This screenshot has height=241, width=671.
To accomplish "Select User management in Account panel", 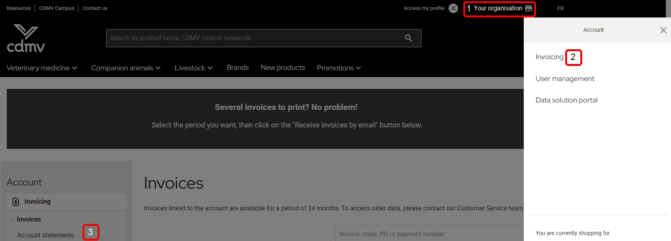I will 565,79.
